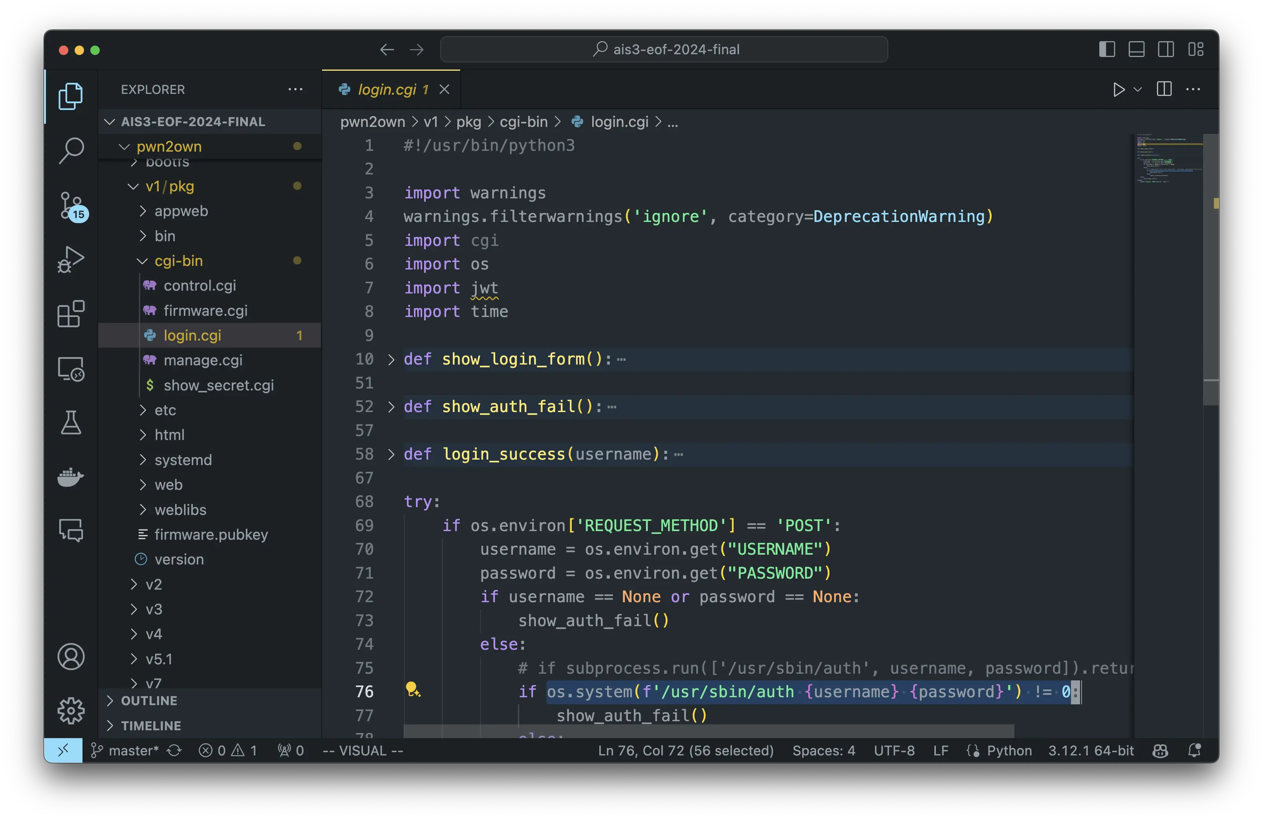Open the Search view in activity bar
Screen dimensions: 1263x821
coord(71,151)
